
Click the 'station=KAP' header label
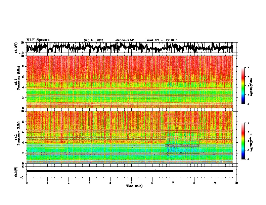[125, 40]
